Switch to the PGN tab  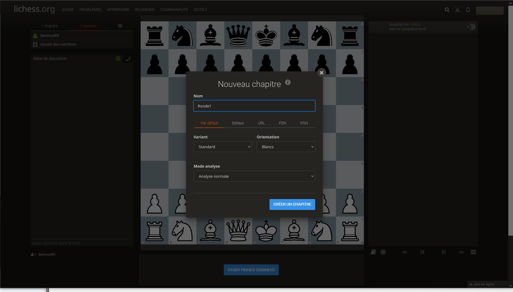click(304, 123)
